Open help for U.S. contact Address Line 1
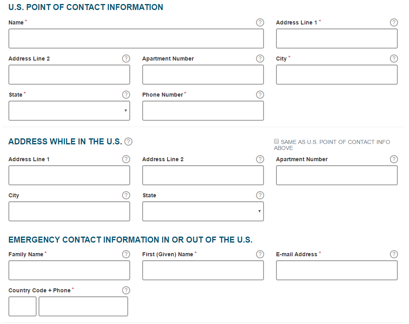 [x=394, y=22]
